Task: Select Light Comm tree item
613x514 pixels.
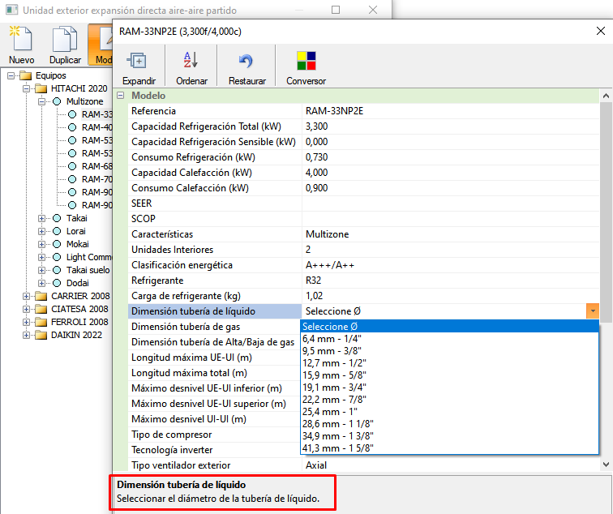Action: tap(88, 257)
